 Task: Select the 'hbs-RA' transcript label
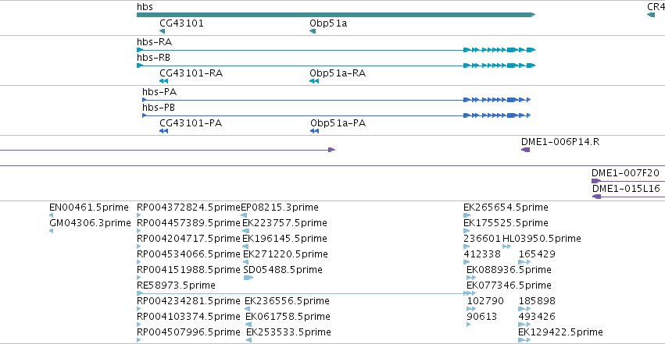coord(155,42)
